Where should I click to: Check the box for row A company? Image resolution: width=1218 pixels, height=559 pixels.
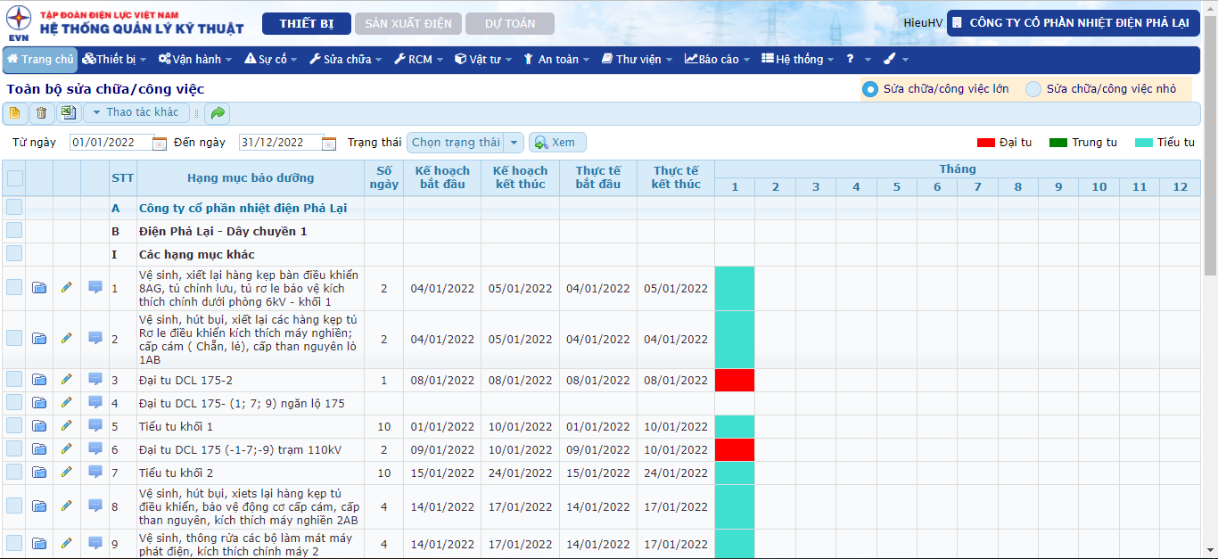(14, 207)
